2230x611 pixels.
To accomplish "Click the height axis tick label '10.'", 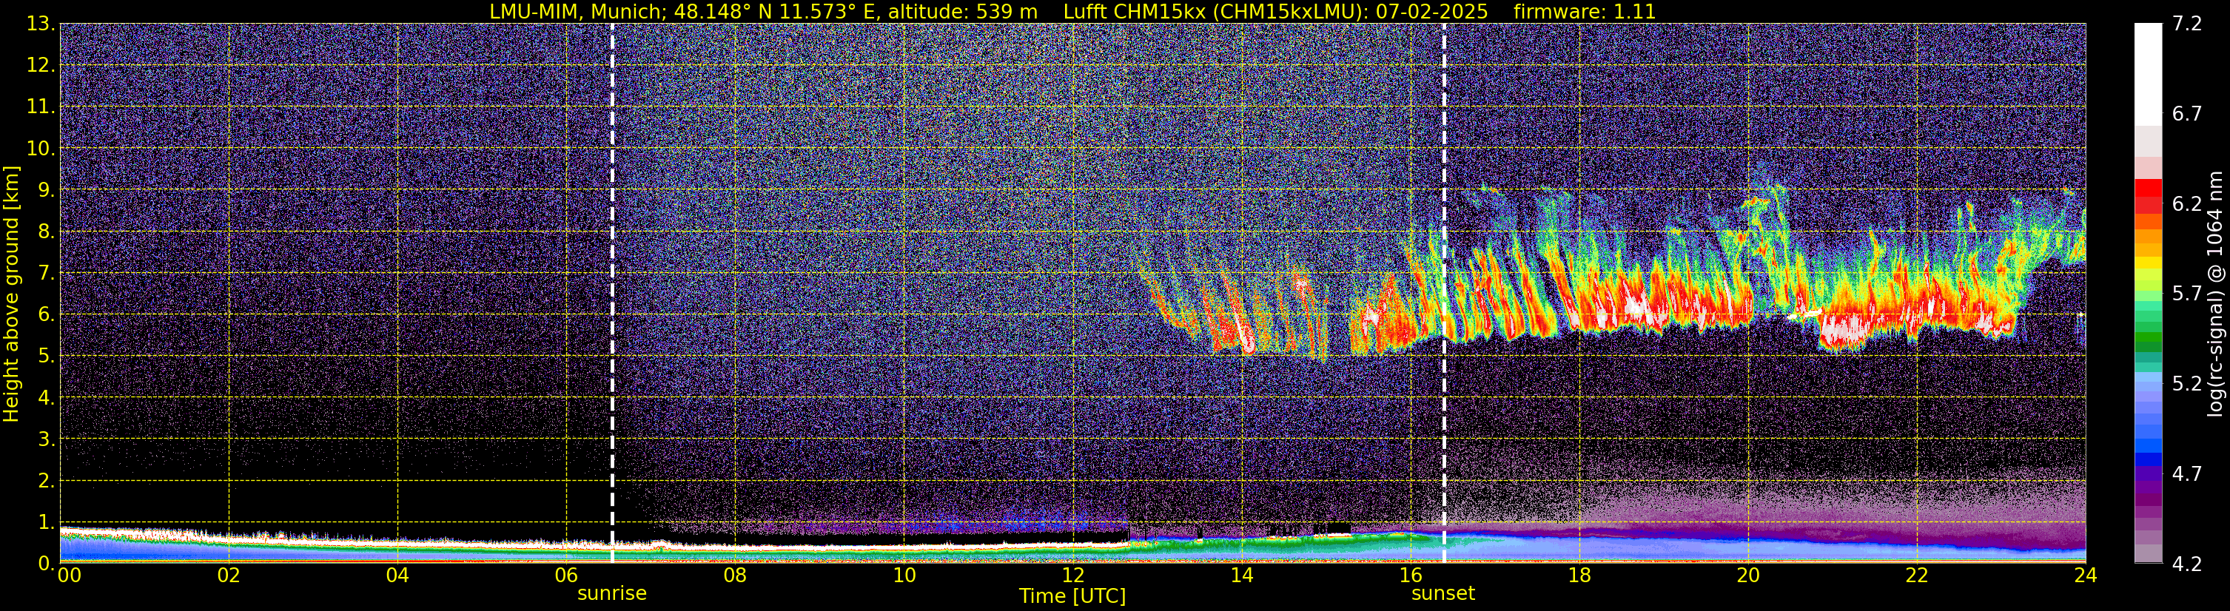I will click(x=41, y=149).
